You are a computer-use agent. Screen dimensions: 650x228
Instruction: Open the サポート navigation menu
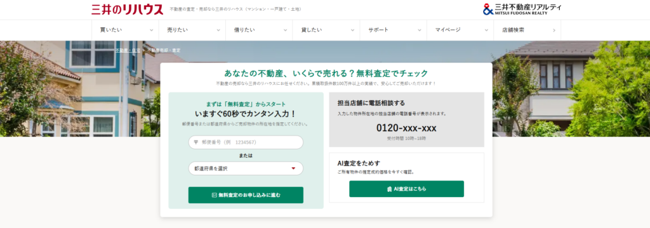coord(393,30)
